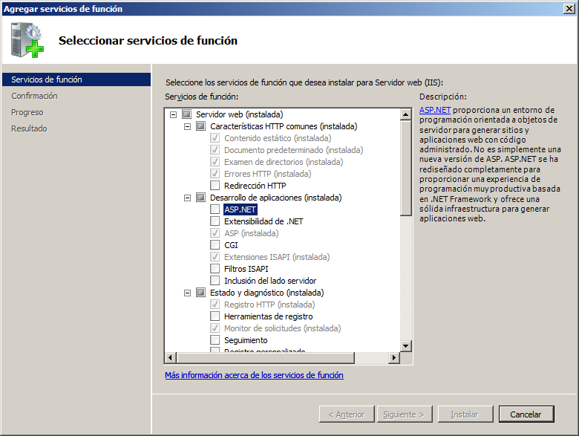Enable the ASP.NET checkbox
579x436 pixels.
(215, 209)
